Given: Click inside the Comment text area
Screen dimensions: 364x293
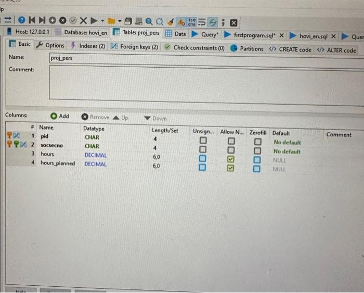Looking at the screenshot, I should click(x=206, y=85).
